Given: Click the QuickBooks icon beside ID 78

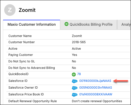Looking at the screenshot, I should coord(74,75).
